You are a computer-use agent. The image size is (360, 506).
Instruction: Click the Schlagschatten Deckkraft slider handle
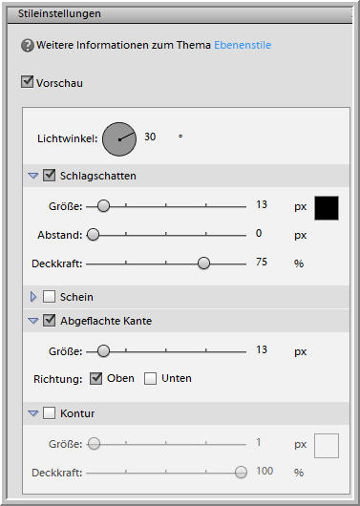coord(203,263)
